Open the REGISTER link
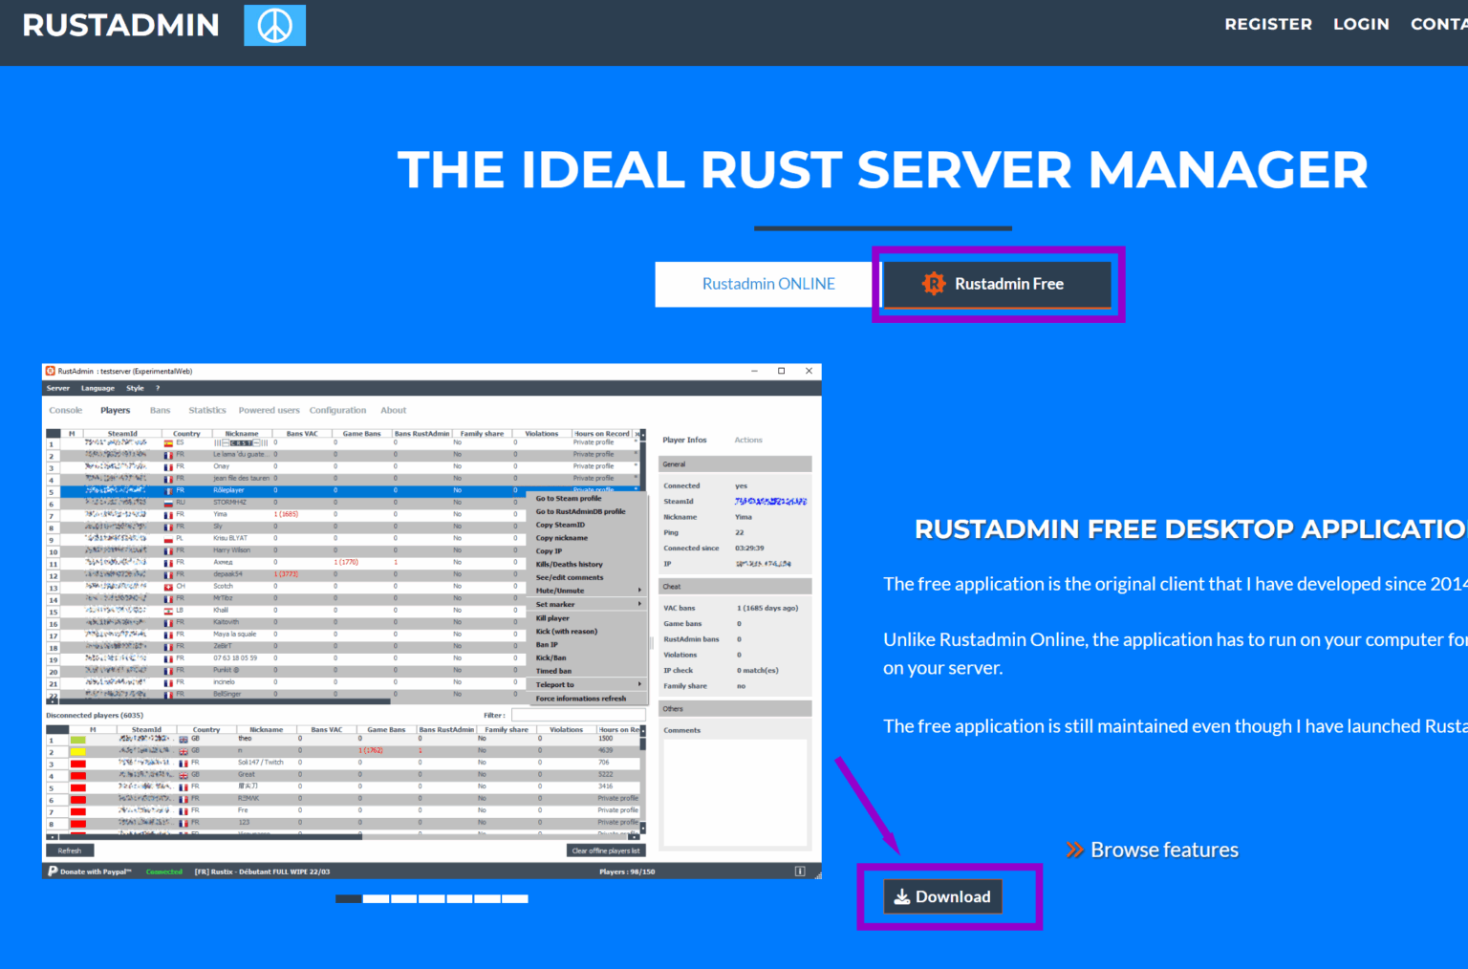1468x969 pixels. click(x=1268, y=24)
